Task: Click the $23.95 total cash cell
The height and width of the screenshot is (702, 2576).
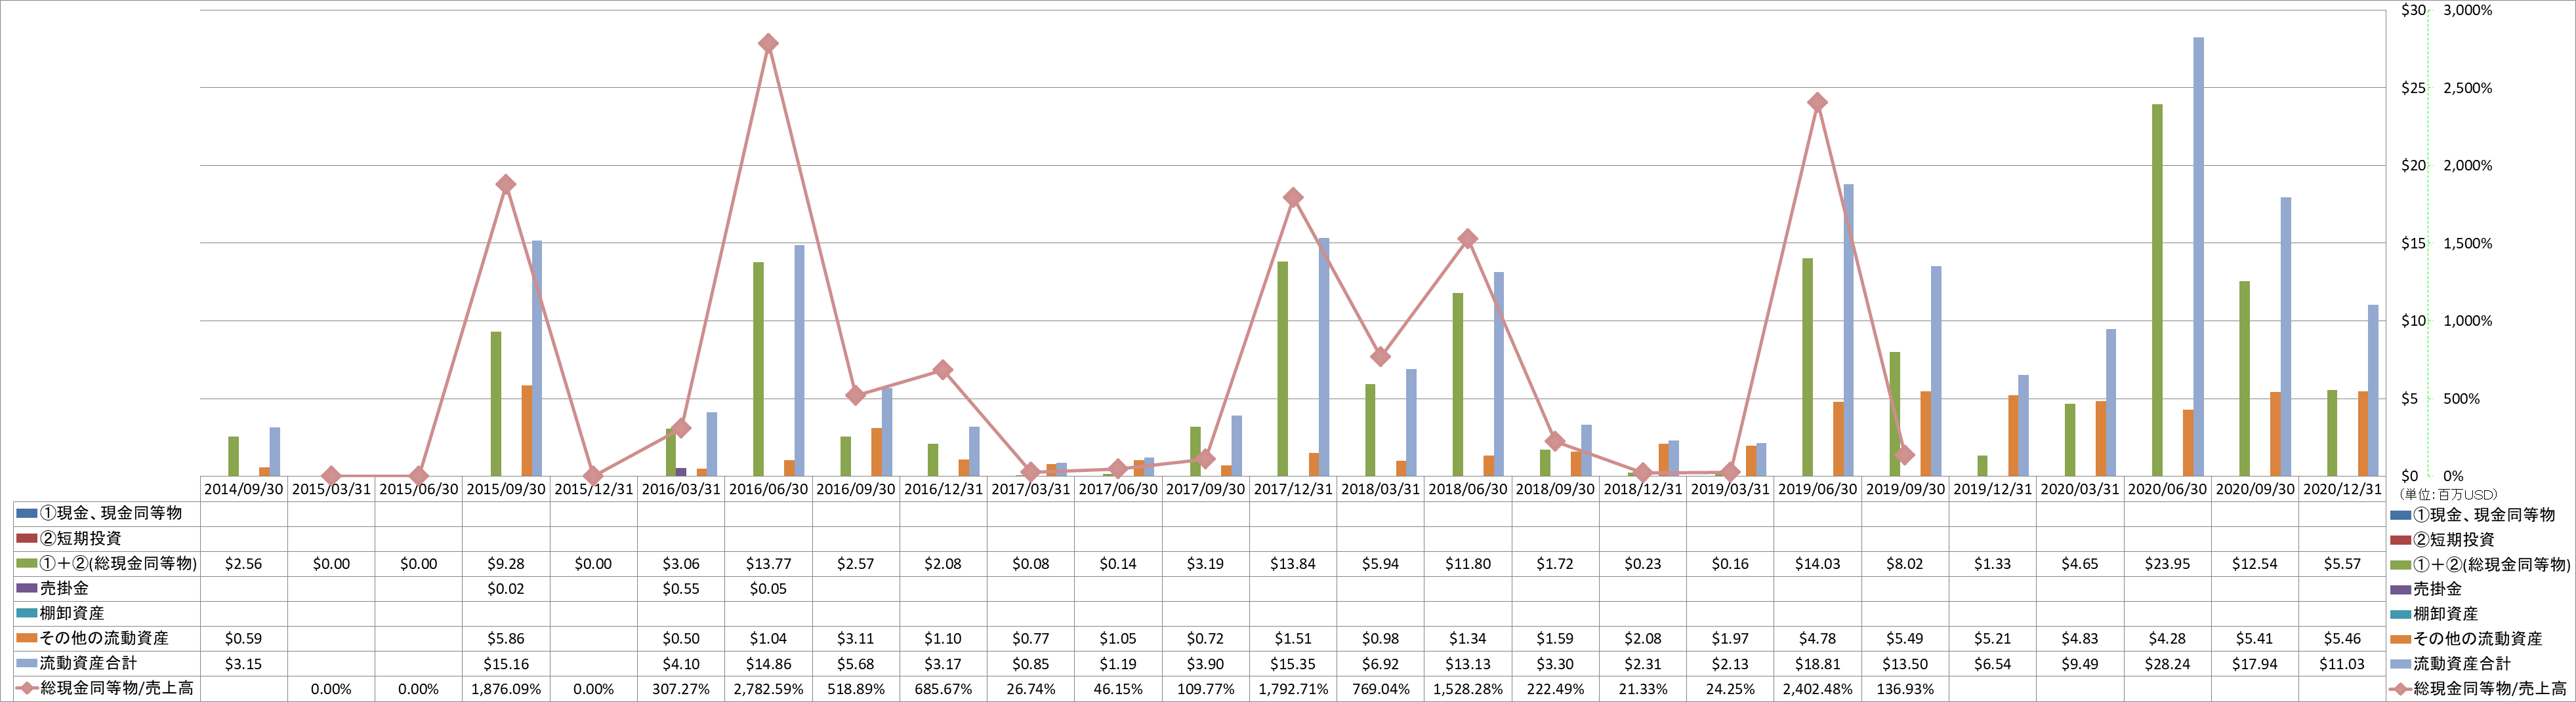Action: pyautogui.click(x=2167, y=564)
